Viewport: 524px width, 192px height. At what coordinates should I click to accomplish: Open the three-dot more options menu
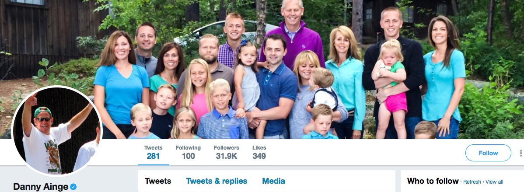coord(521,153)
